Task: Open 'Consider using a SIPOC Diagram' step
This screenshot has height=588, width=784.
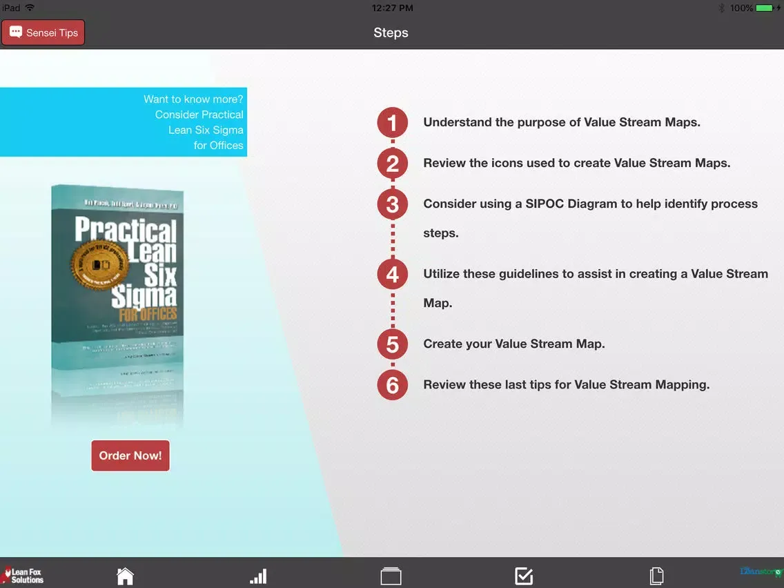Action: (x=591, y=218)
